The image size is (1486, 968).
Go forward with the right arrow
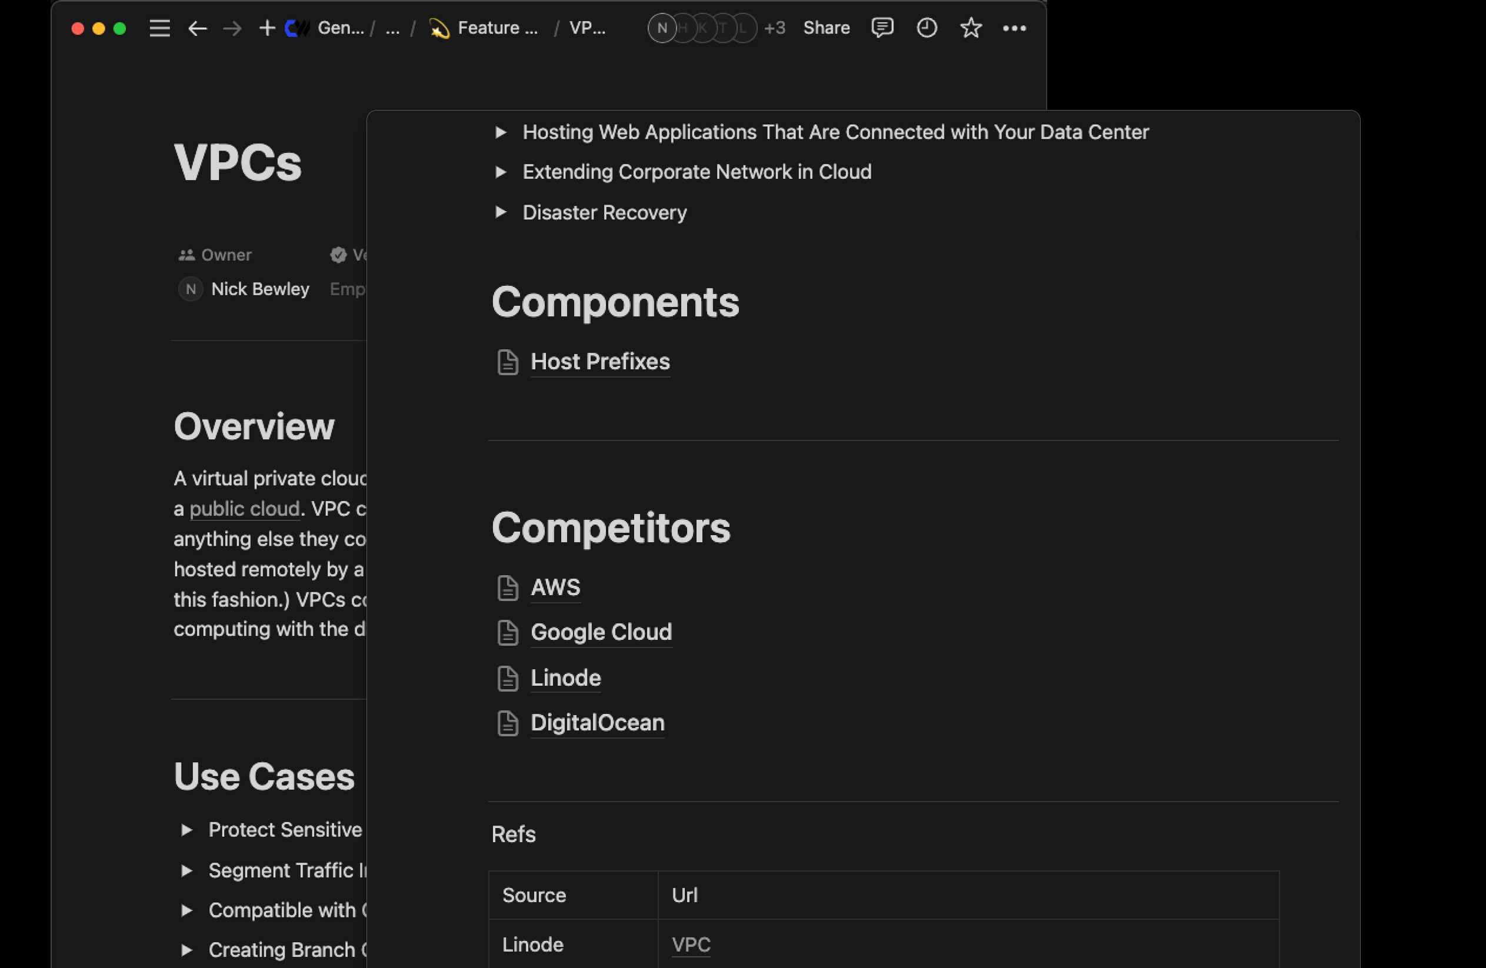[232, 28]
